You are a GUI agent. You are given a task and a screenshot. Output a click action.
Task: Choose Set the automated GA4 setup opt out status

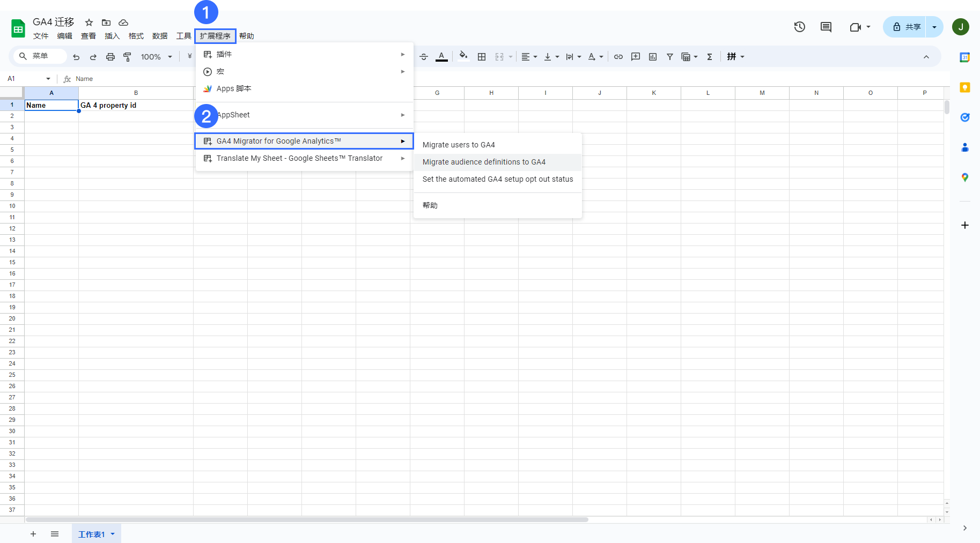click(498, 179)
